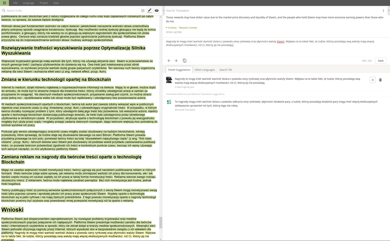Click the vote count box showing 0
Screen dimensions: 390x241
click(372, 80)
